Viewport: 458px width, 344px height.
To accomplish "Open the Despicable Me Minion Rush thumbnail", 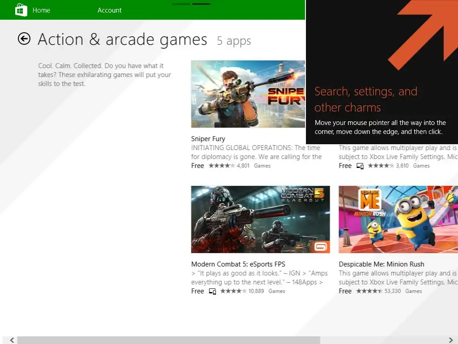I will (398, 219).
